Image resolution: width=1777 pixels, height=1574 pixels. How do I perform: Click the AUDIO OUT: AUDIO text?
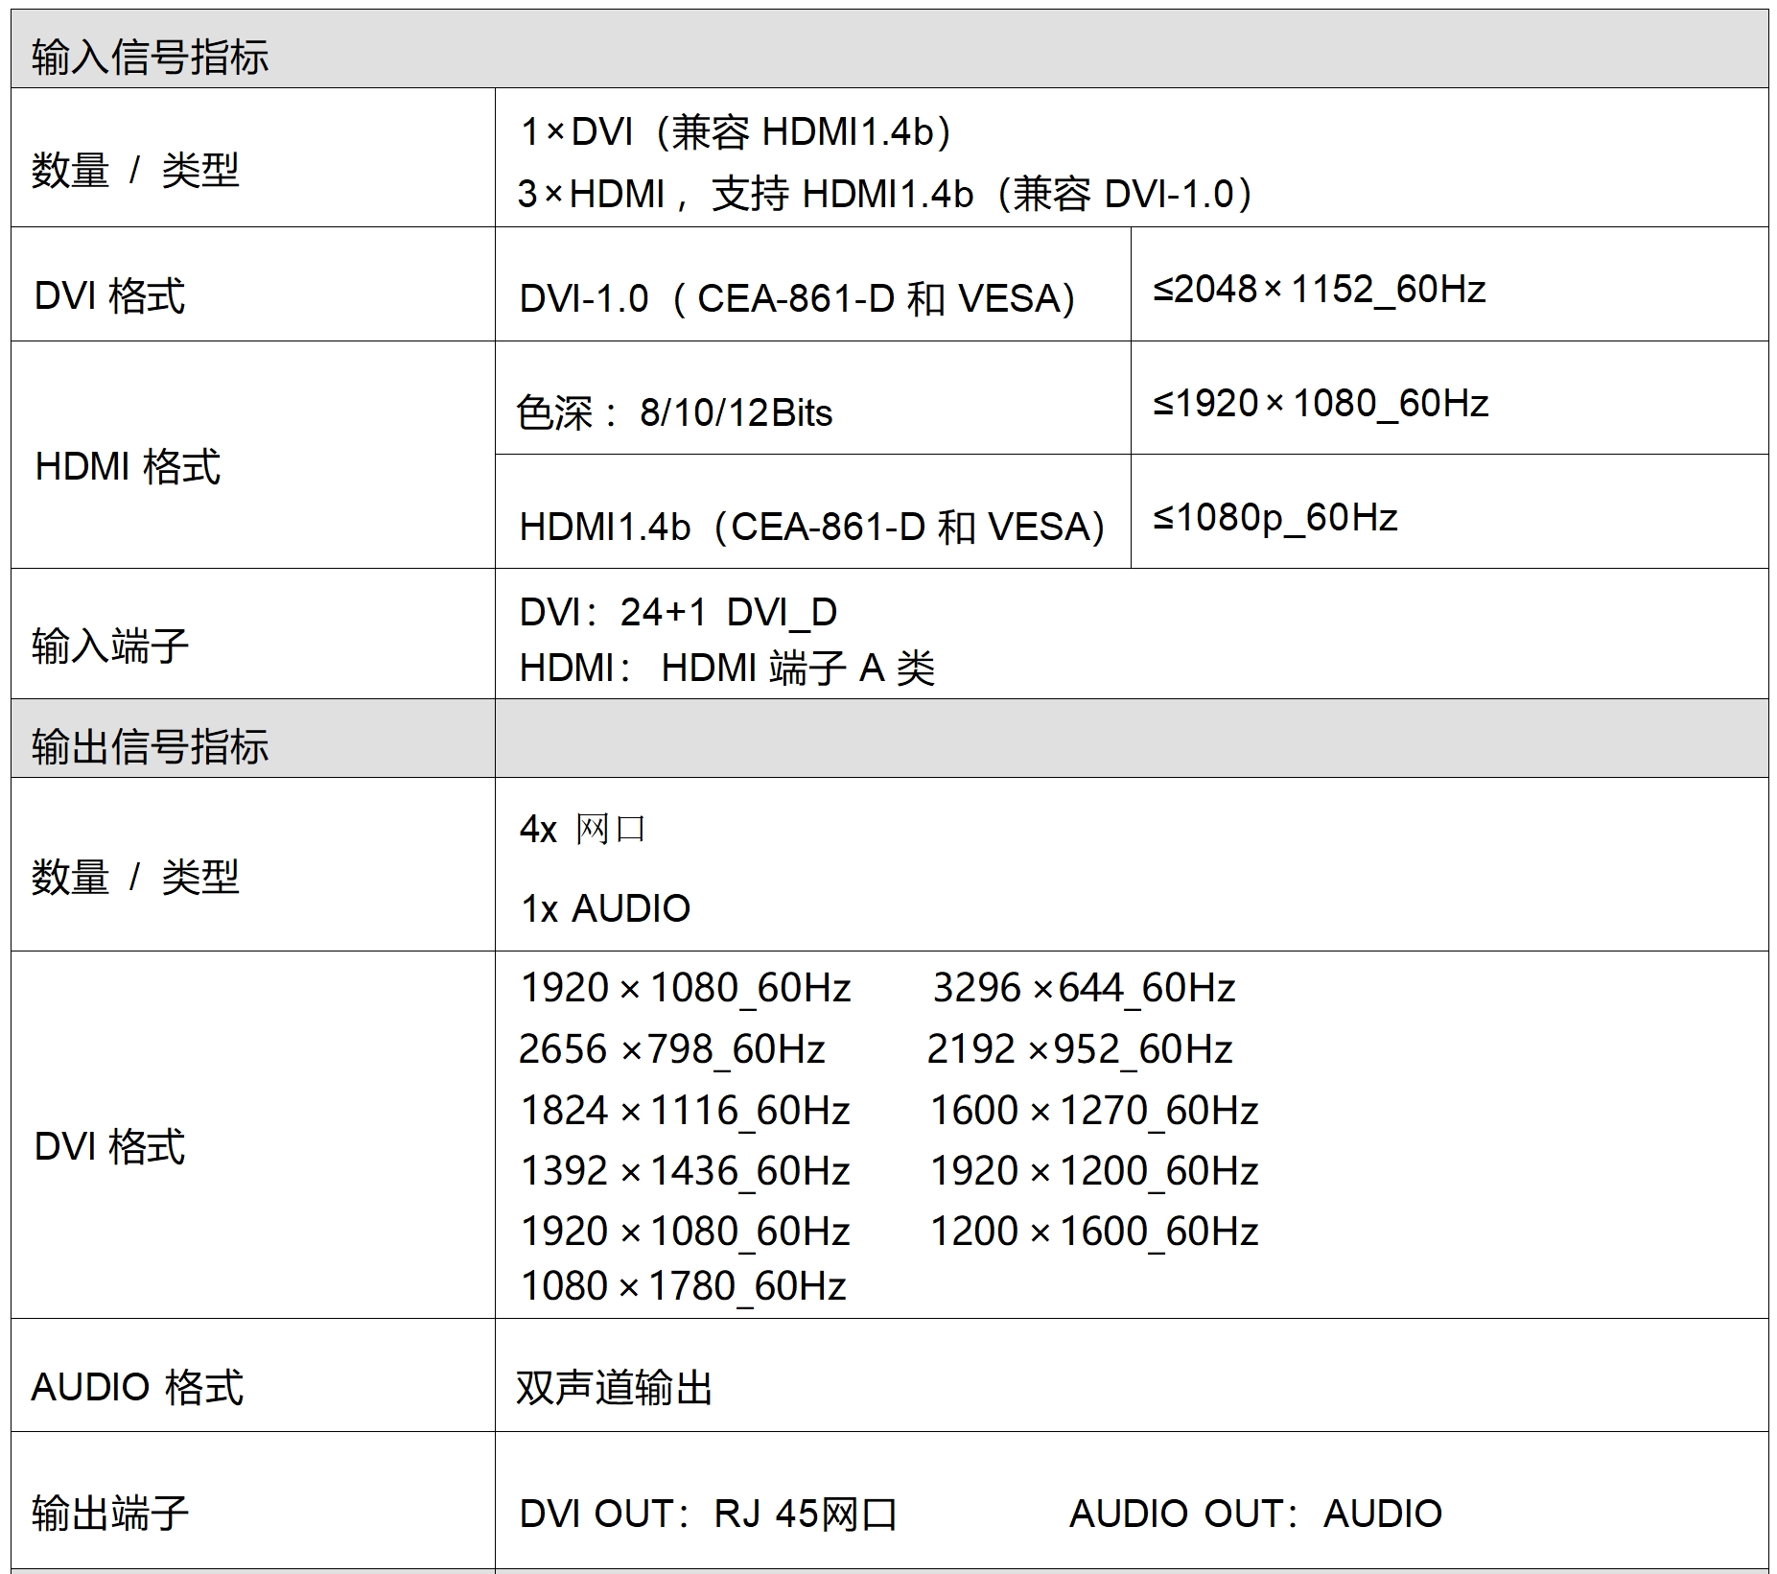click(1255, 1514)
